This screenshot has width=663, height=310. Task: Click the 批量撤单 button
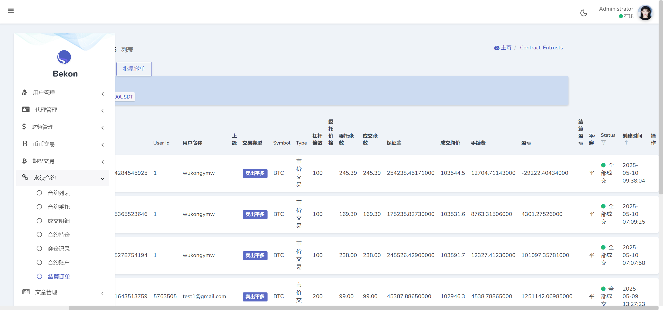pos(134,69)
